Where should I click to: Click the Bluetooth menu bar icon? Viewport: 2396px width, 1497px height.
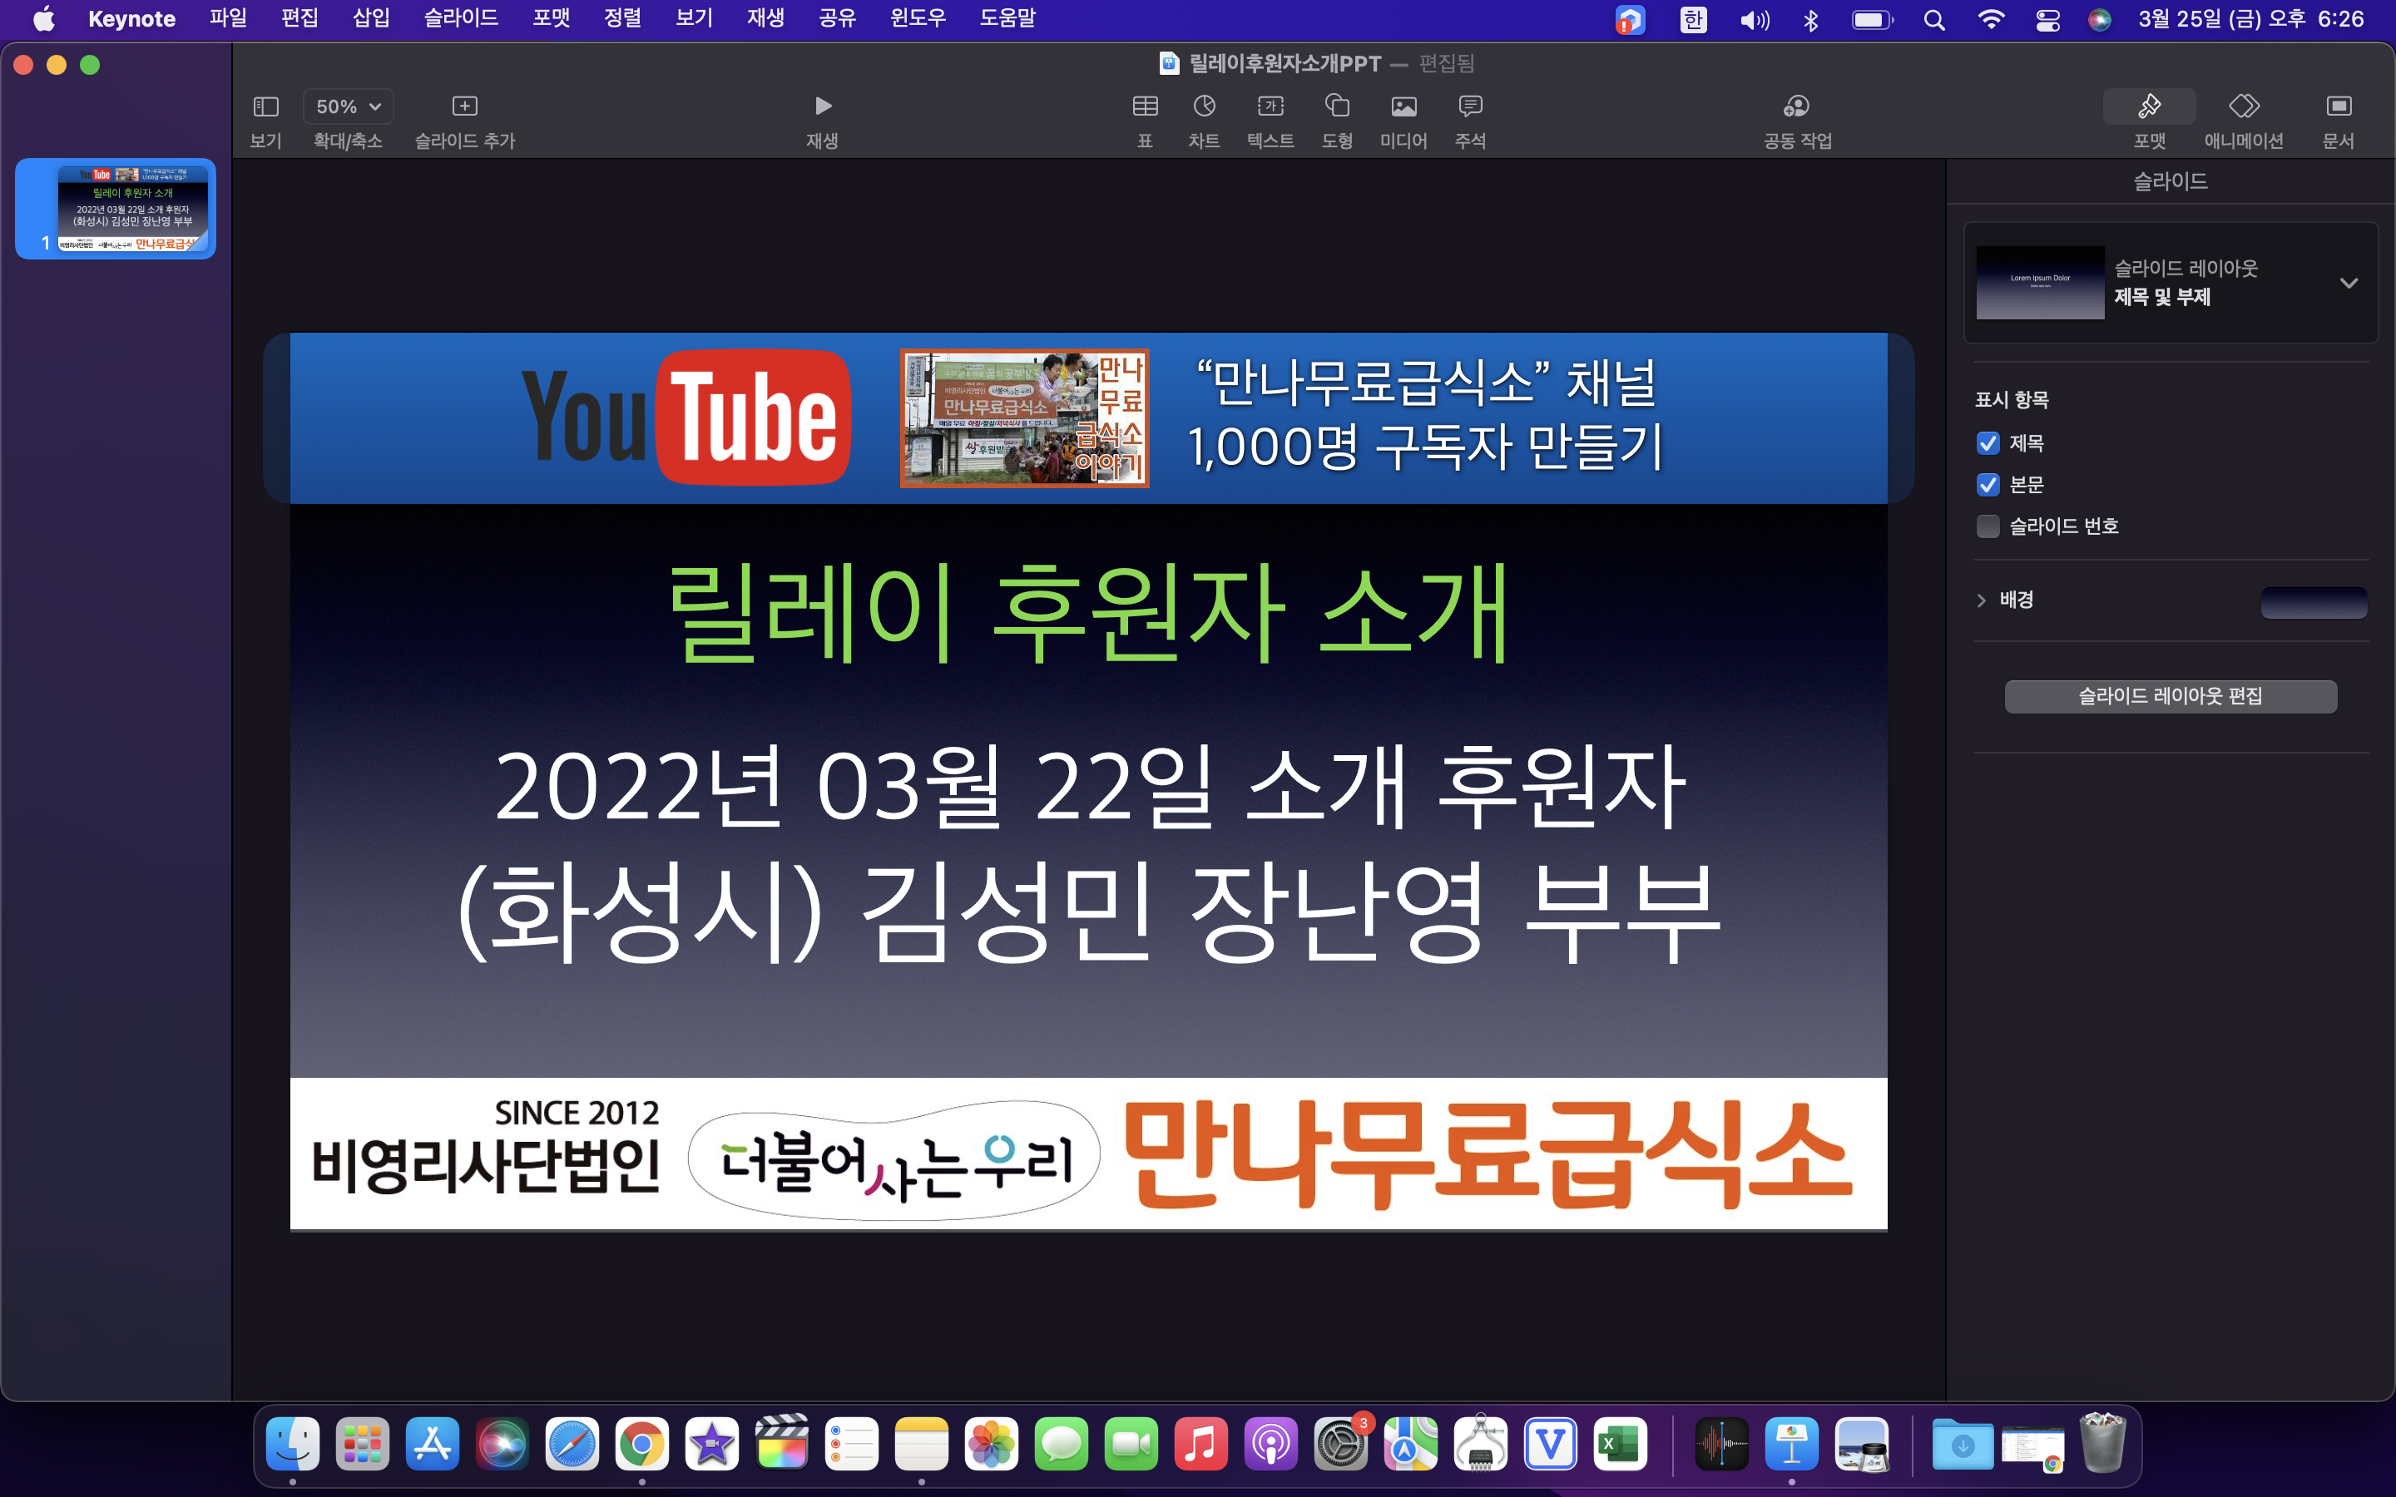pyautogui.click(x=1811, y=20)
